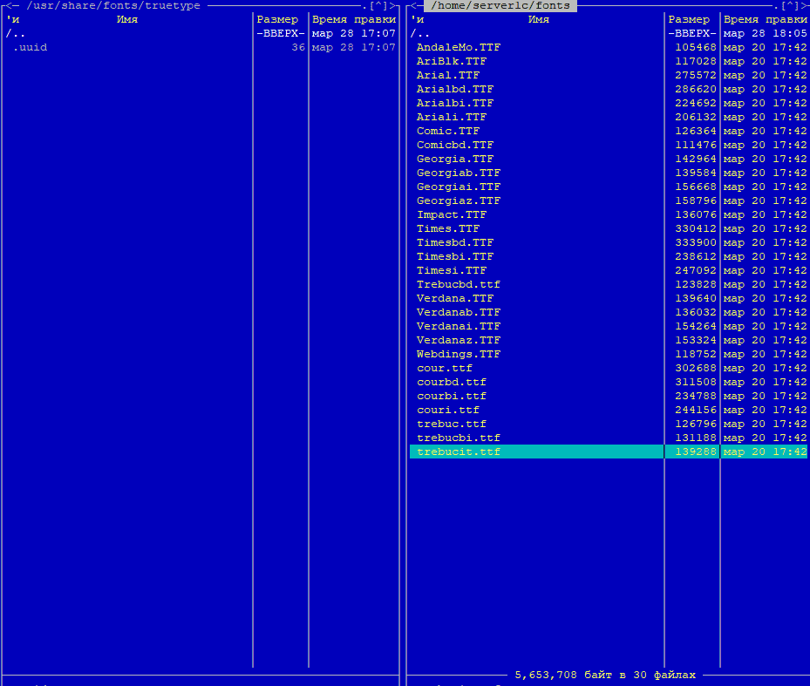Click -ВВЕРХ- entry in right panel

click(692, 34)
